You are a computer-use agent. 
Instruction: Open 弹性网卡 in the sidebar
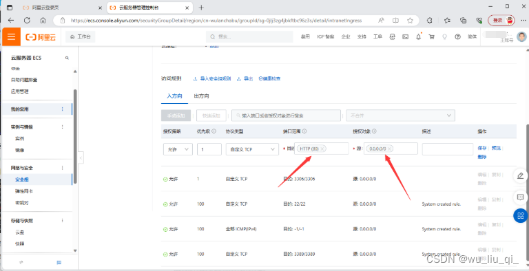24,191
